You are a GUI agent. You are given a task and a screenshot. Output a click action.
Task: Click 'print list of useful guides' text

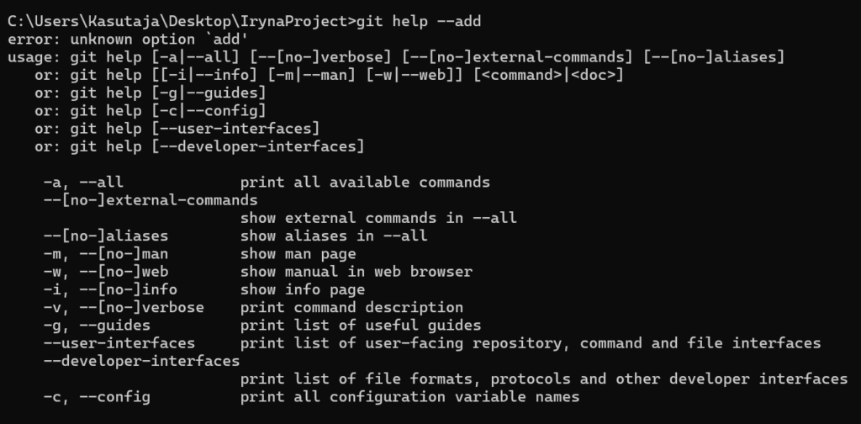(361, 325)
